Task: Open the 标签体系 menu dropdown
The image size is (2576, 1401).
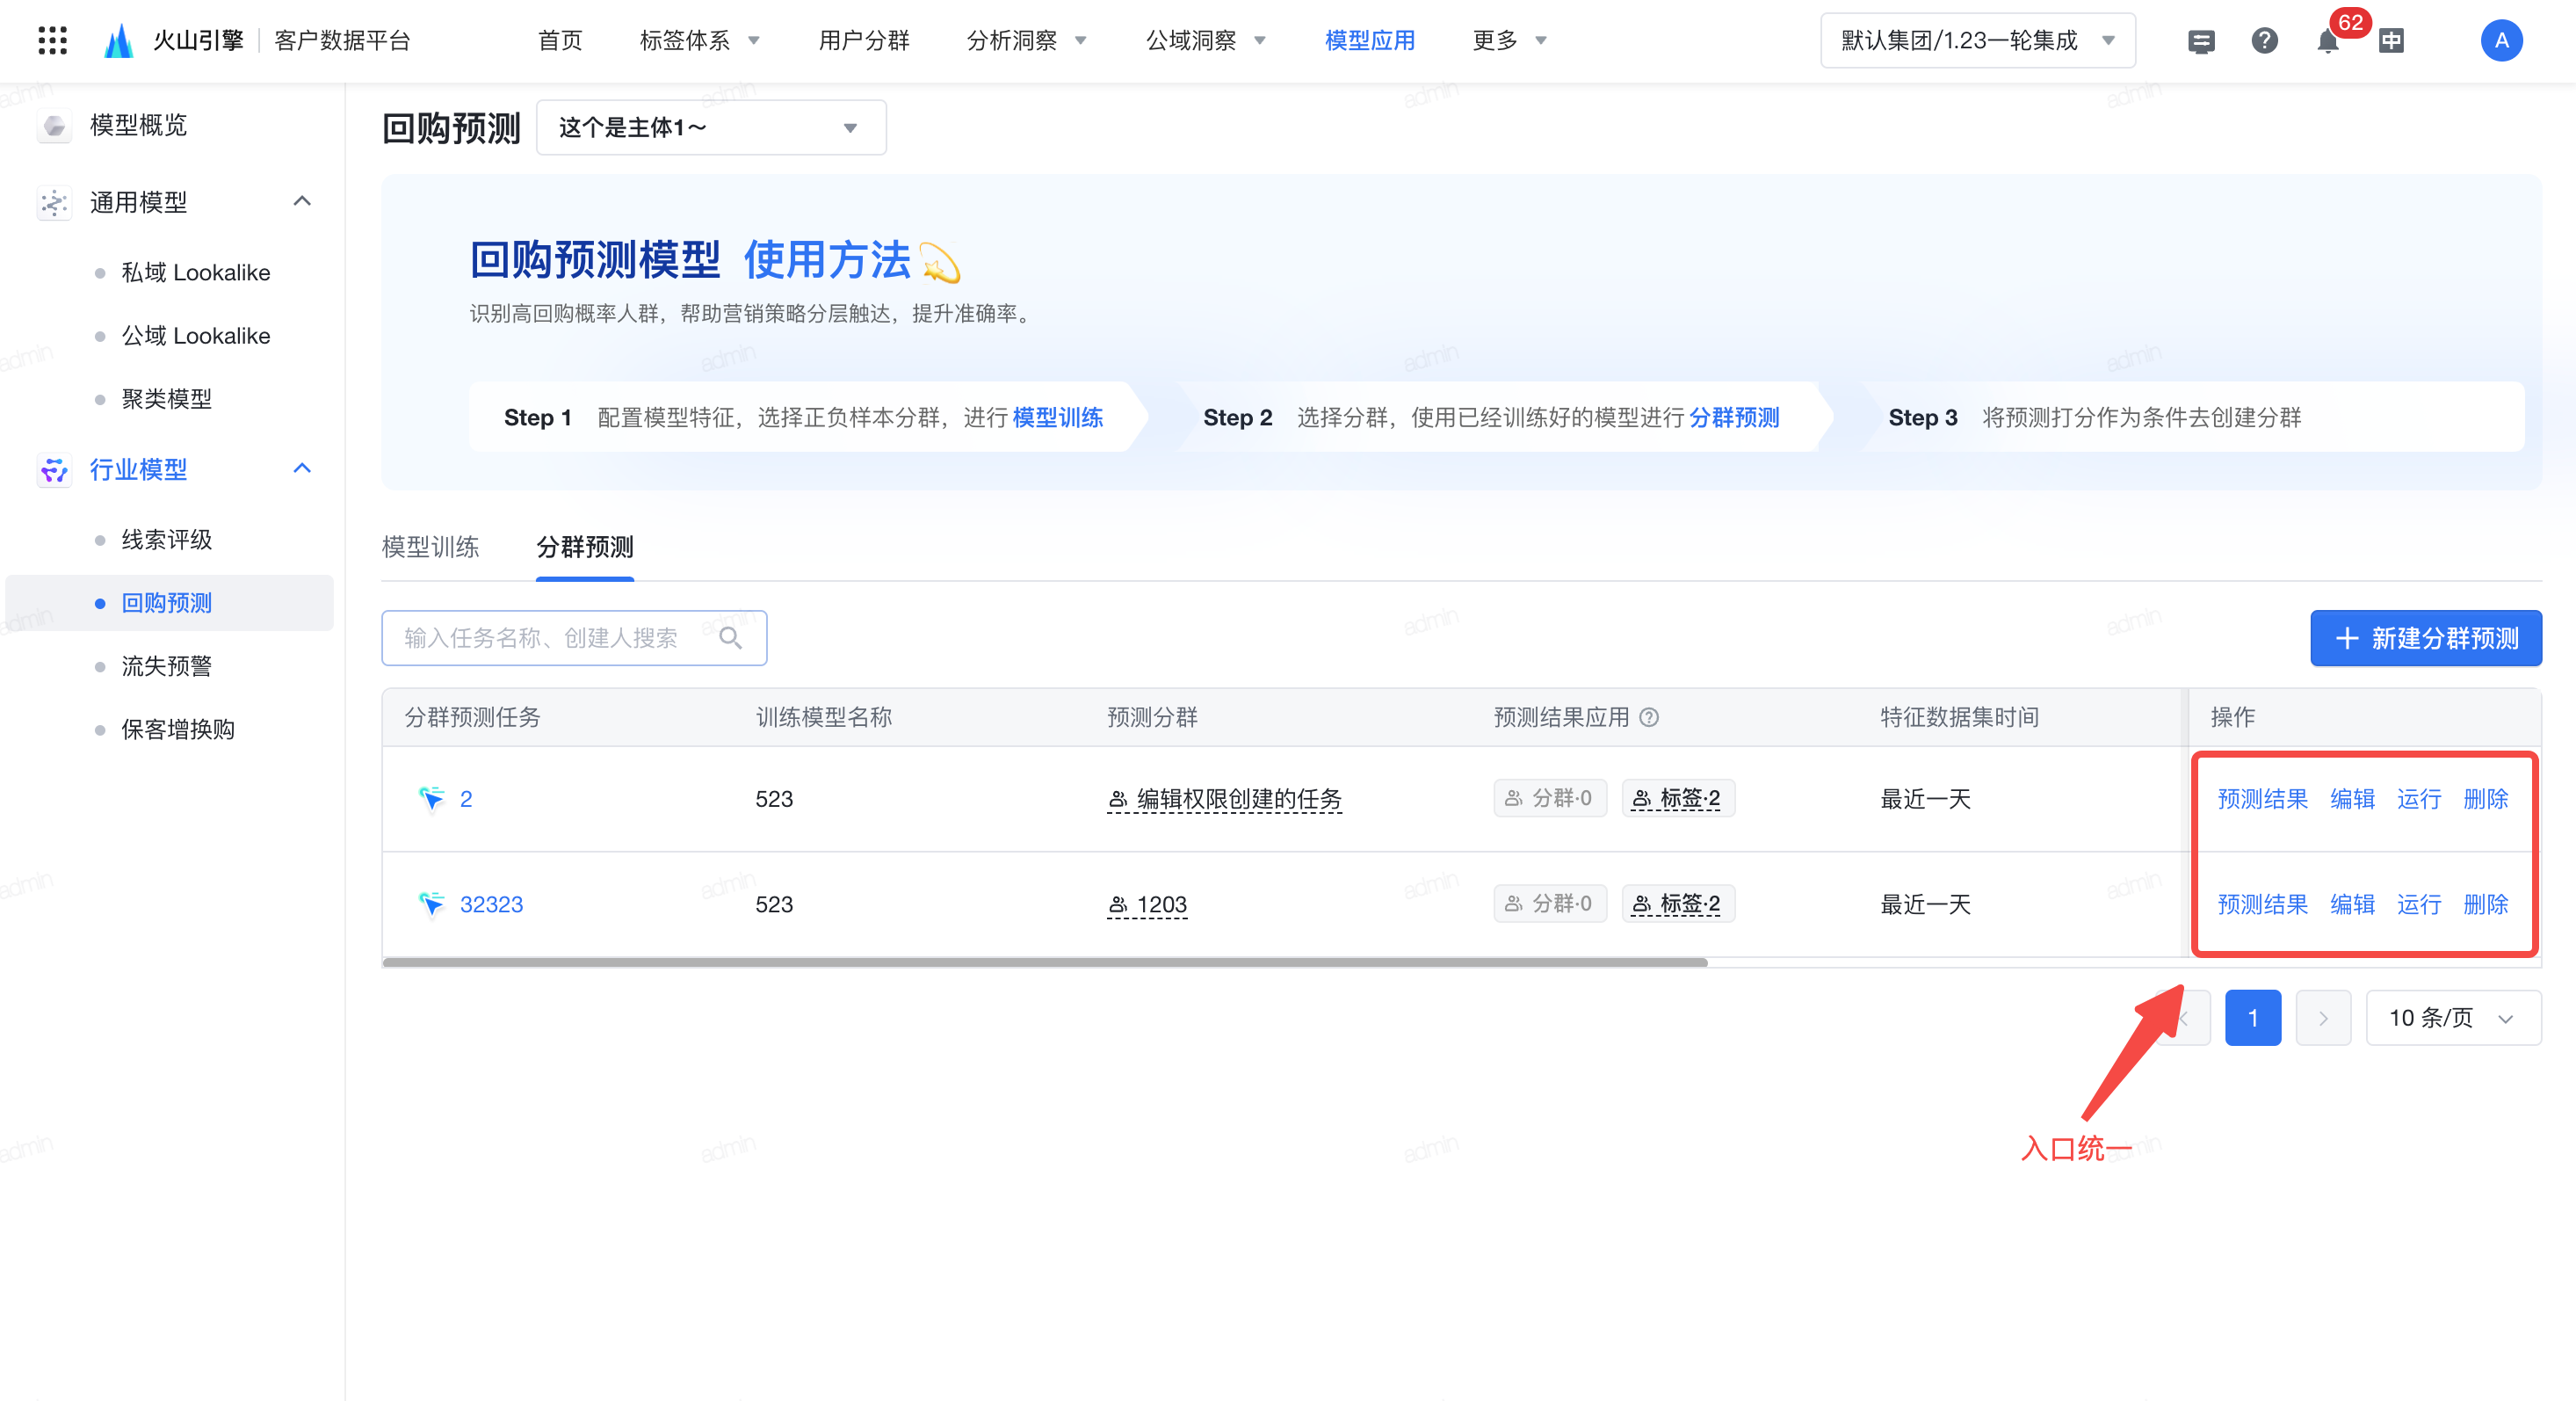Action: 700,40
